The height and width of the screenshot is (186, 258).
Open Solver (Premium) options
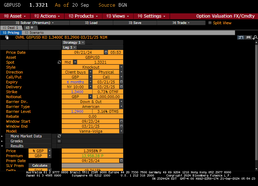coord(35,23)
